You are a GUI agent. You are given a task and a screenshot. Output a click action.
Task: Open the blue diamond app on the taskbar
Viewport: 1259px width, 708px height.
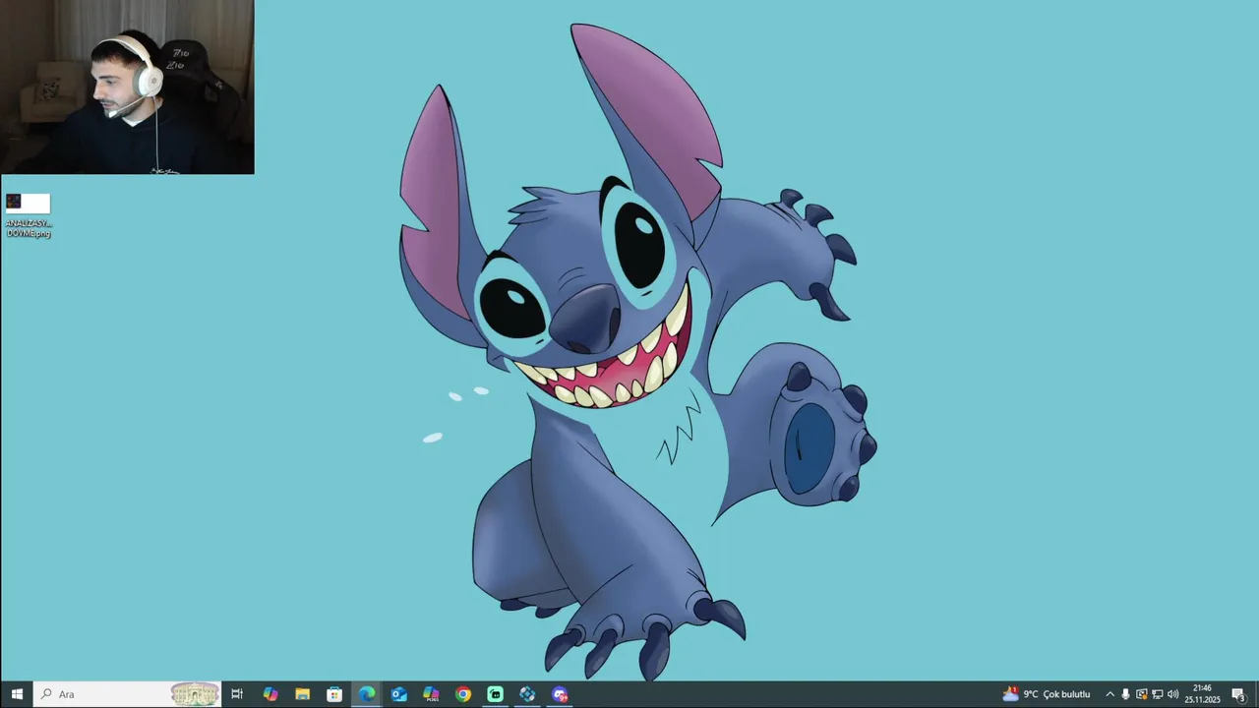coord(527,694)
